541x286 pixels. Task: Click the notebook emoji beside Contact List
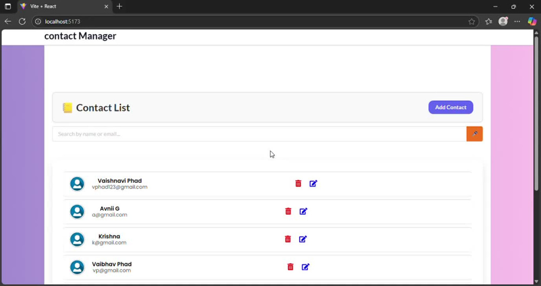[67, 108]
